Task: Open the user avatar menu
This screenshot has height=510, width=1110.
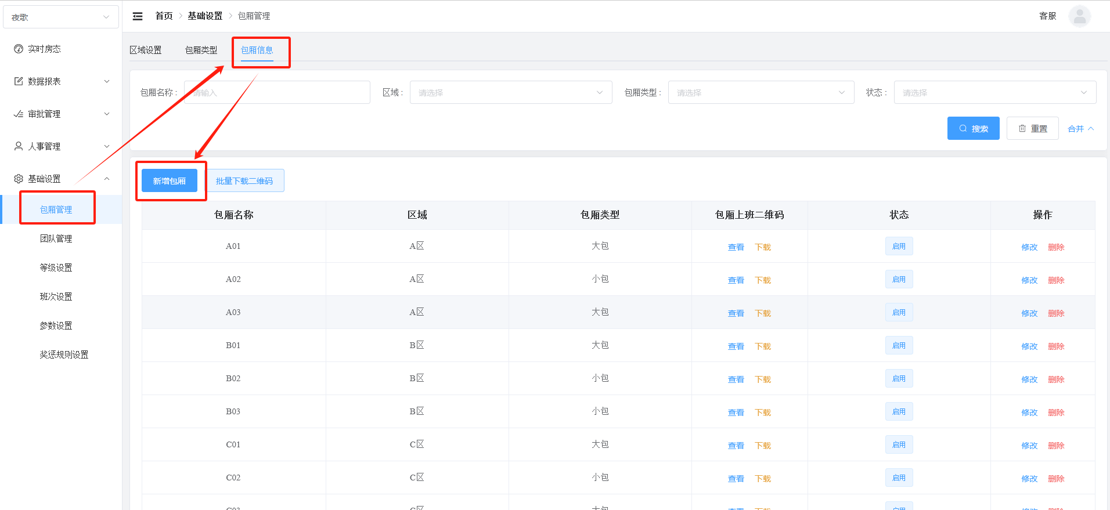Action: [x=1079, y=16]
